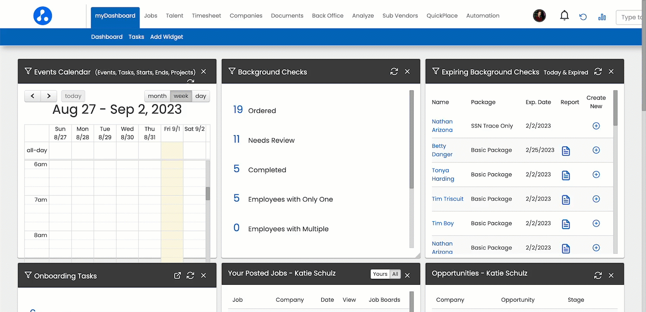Refresh the Expiring Background Checks widget

(598, 72)
